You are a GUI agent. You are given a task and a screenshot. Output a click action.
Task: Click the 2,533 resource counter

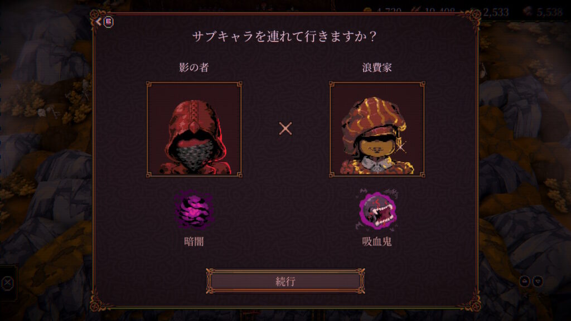pyautogui.click(x=496, y=12)
